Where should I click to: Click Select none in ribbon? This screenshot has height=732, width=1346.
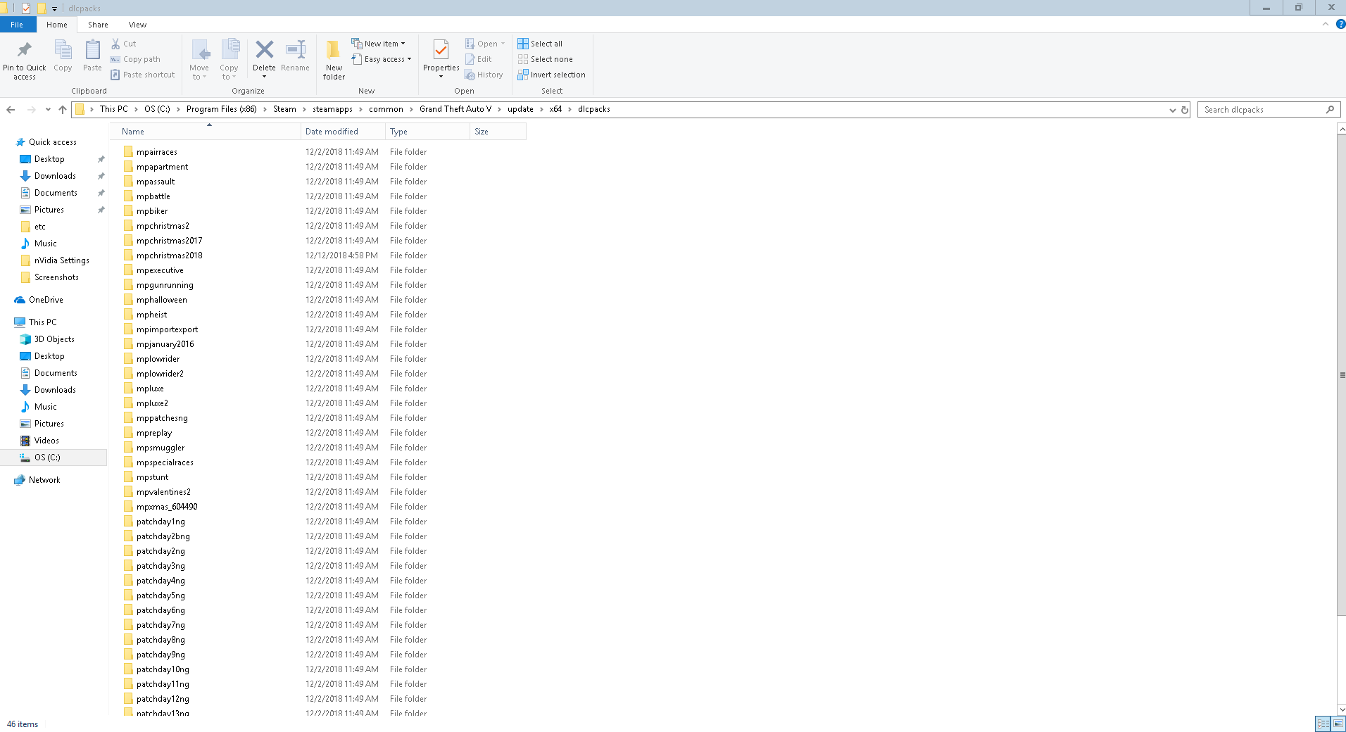click(545, 59)
